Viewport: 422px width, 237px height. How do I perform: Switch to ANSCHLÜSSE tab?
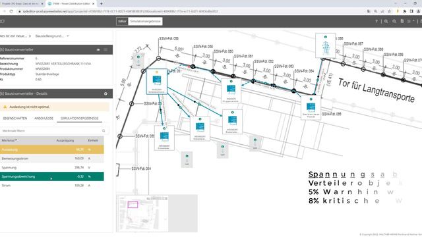pos(44,118)
